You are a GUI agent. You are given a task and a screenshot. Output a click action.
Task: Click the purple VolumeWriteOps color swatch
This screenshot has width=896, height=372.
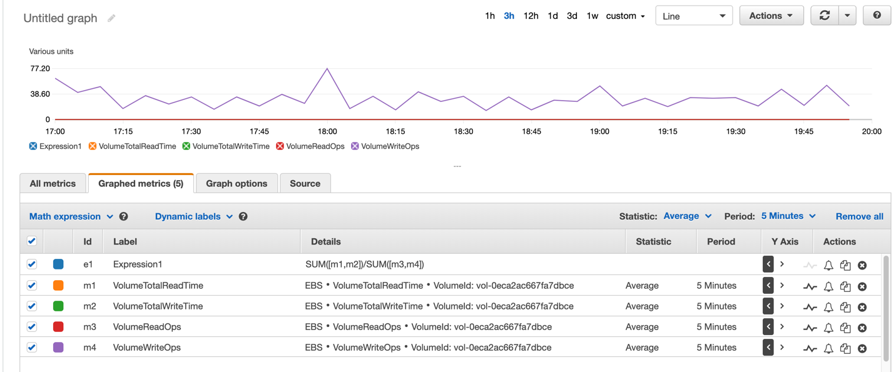58,347
